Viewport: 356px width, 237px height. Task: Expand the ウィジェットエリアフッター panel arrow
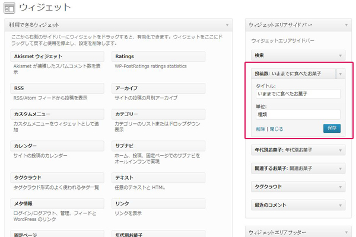347,232
